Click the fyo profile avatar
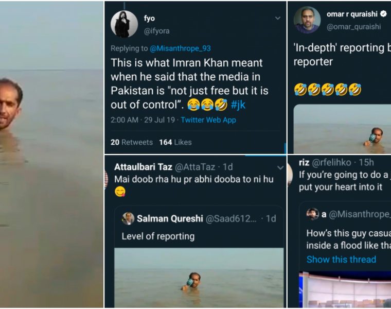The image size is (391, 309). pyautogui.click(x=125, y=24)
